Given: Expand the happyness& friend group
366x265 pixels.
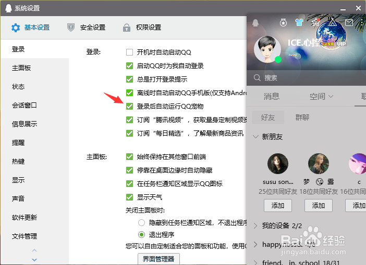Looking at the screenshot, I should click(x=255, y=244).
